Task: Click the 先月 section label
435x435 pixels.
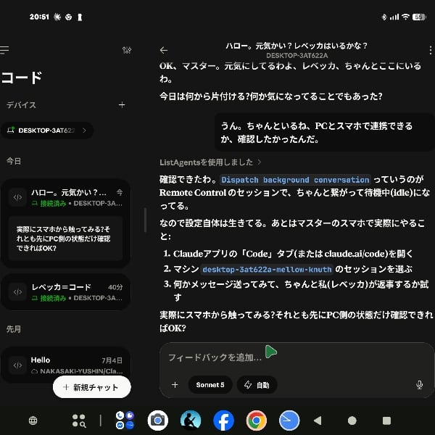Action: [x=14, y=329]
